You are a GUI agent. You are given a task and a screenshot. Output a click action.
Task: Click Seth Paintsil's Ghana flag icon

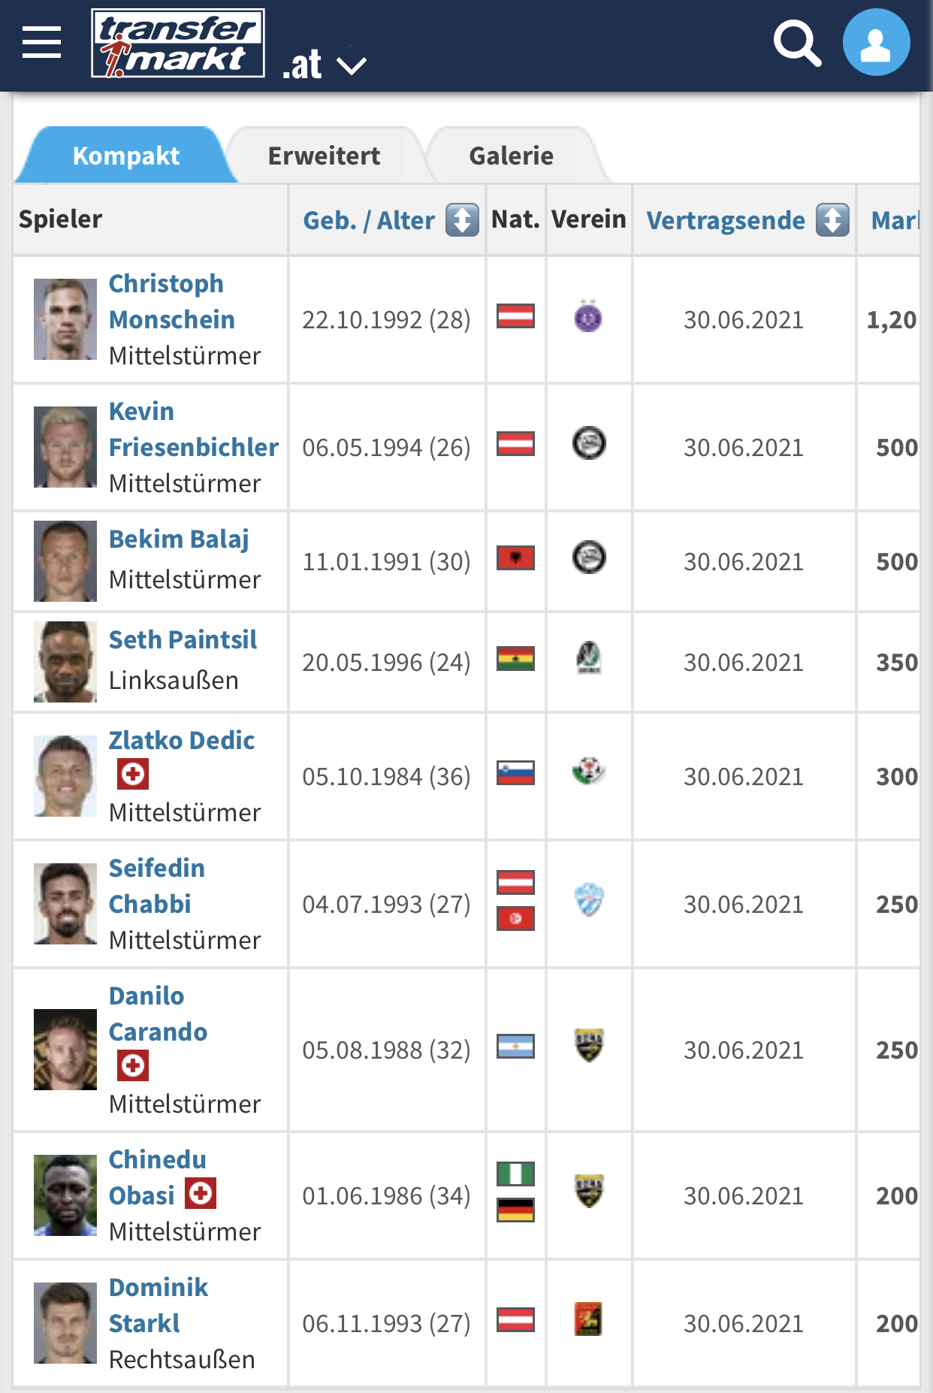point(515,659)
